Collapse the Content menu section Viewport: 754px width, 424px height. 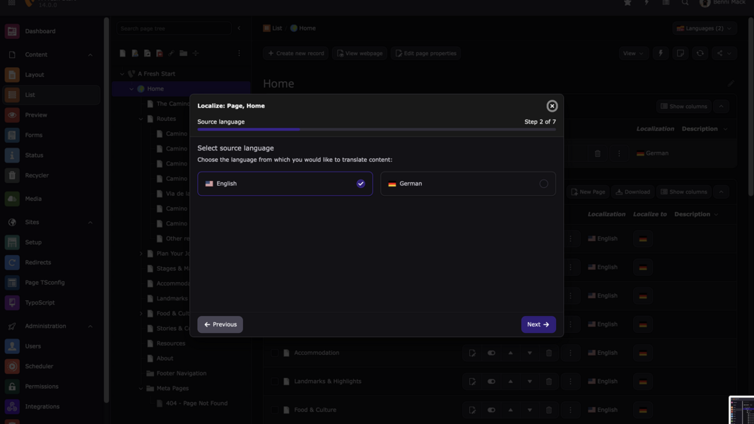[90, 55]
